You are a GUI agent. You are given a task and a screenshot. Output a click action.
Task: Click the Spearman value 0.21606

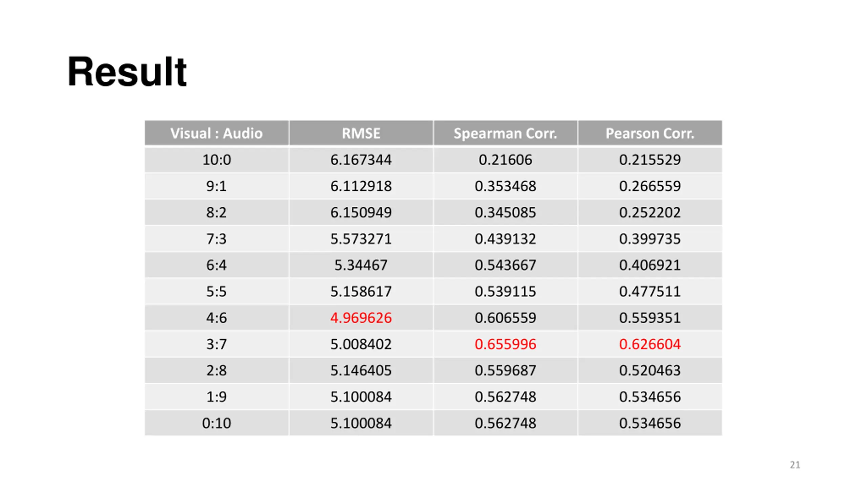coord(505,160)
